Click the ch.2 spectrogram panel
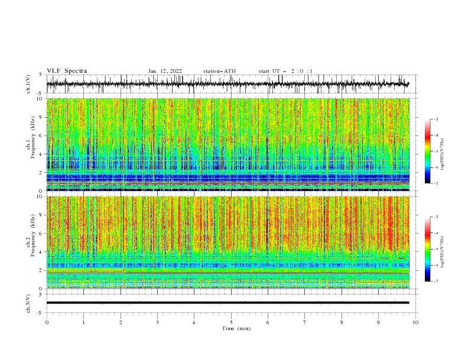 tap(228, 243)
